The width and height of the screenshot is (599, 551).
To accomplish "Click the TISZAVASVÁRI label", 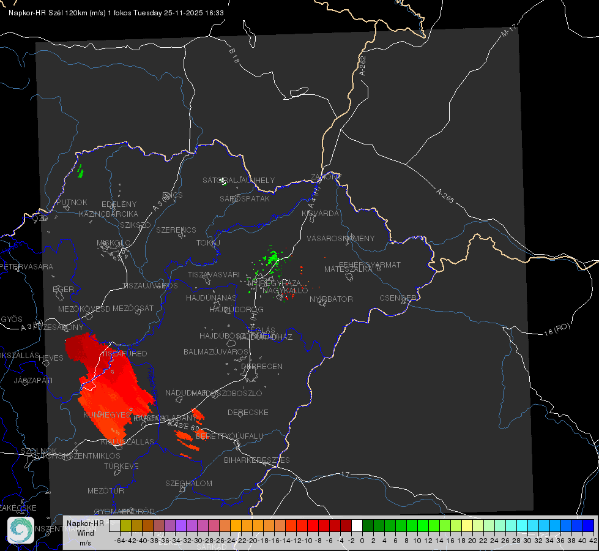I will 214,274.
